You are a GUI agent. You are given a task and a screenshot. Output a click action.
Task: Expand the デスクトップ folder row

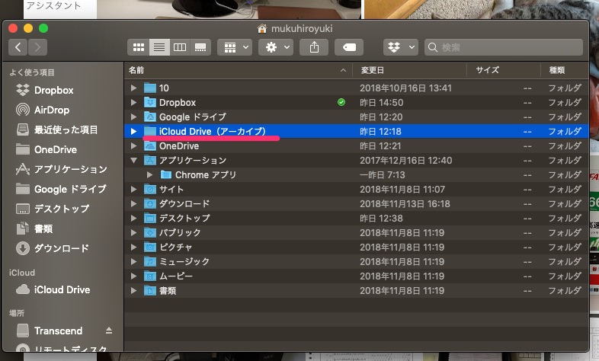pos(133,219)
